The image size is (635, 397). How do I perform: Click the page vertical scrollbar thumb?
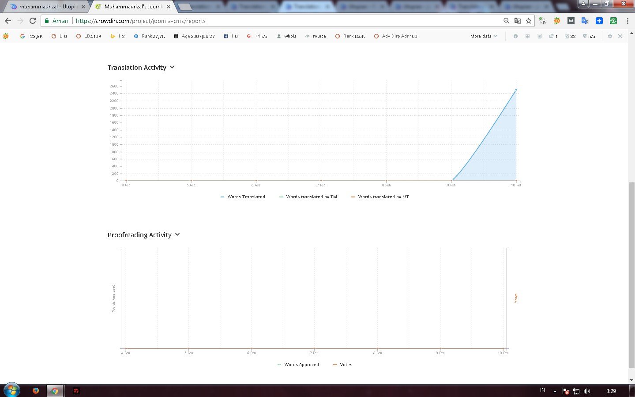pyautogui.click(x=631, y=275)
